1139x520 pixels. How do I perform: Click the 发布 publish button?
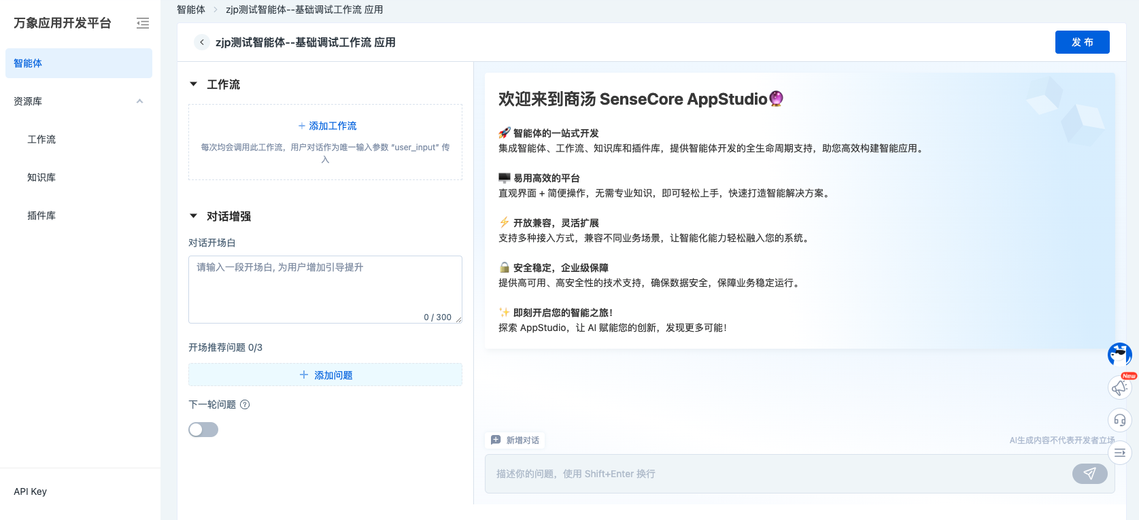click(x=1083, y=42)
